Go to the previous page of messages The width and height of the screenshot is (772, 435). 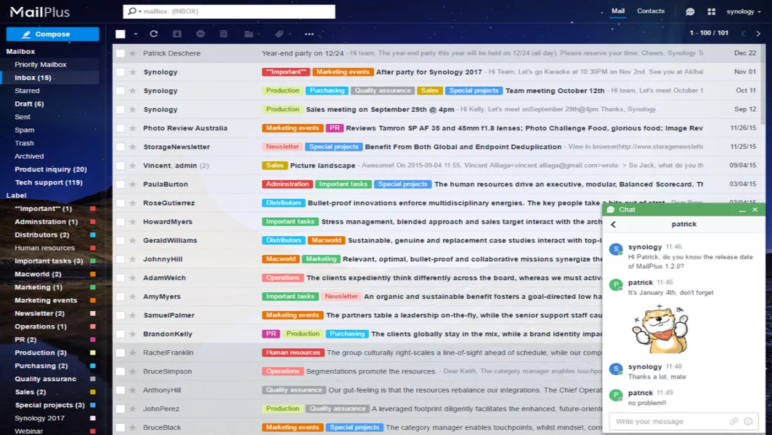[x=743, y=33]
